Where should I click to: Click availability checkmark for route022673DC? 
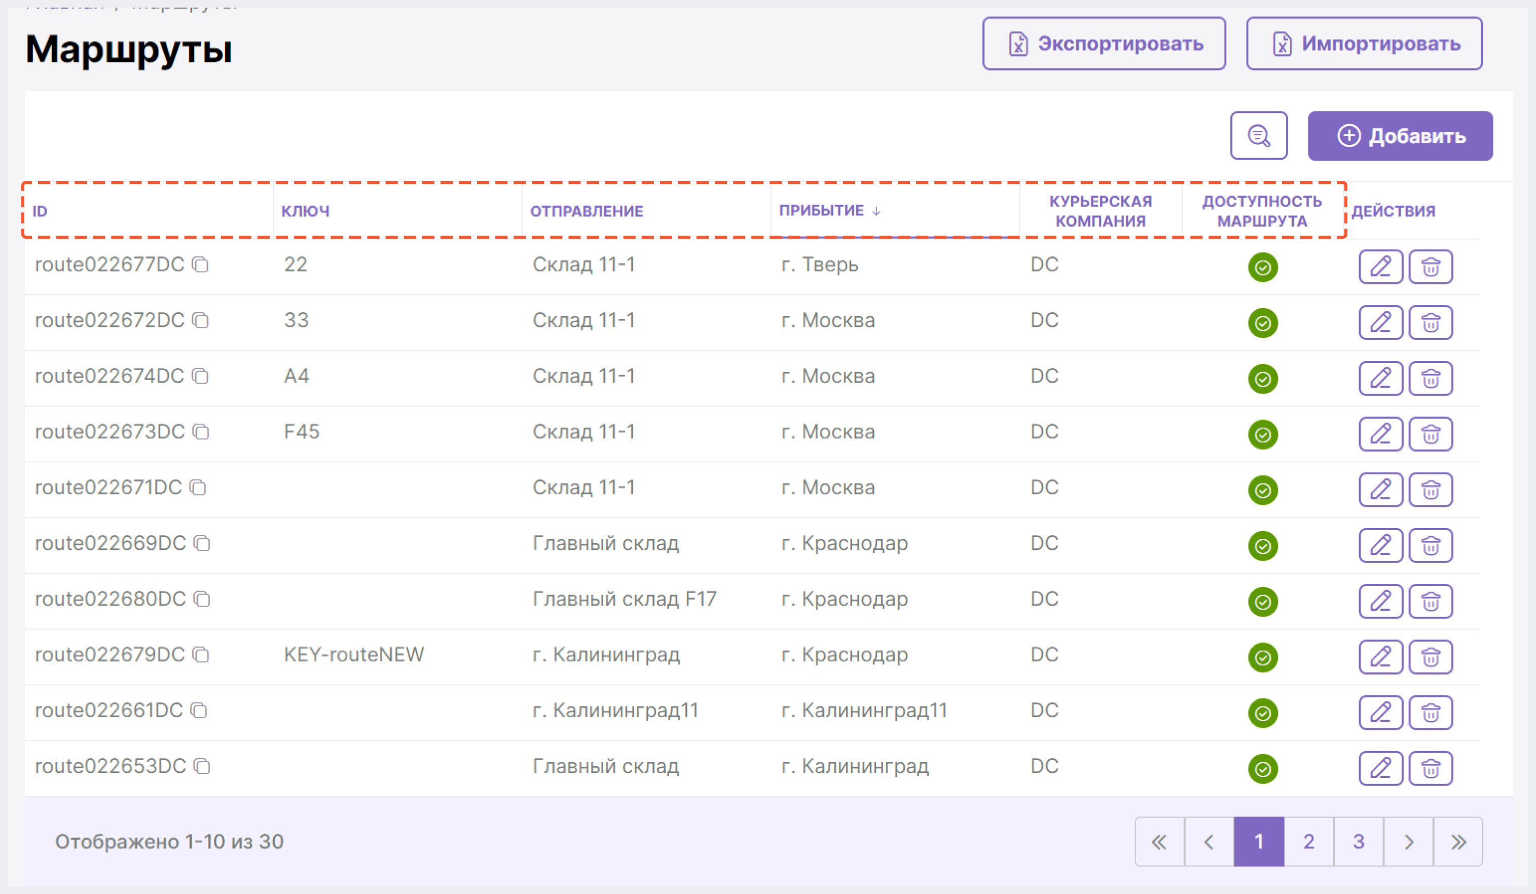pyautogui.click(x=1263, y=434)
